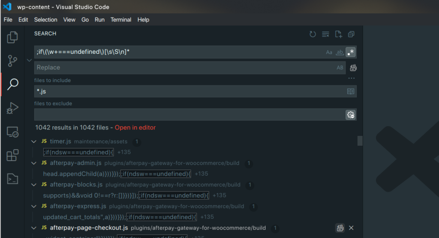Open the Run and Debug view

pos(12,108)
